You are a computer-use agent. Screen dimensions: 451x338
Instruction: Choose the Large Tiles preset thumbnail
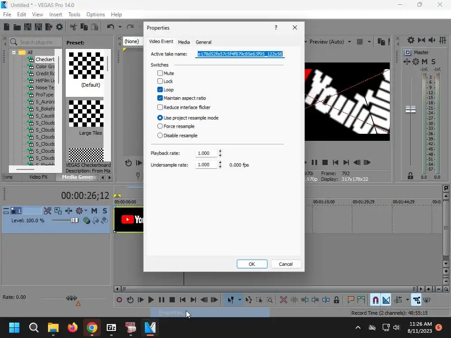pos(86,114)
